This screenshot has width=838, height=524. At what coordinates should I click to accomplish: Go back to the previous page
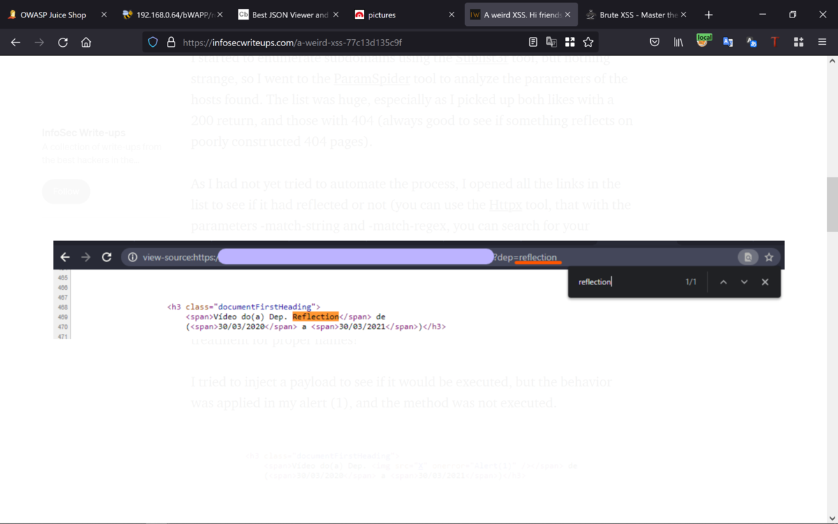tap(15, 42)
